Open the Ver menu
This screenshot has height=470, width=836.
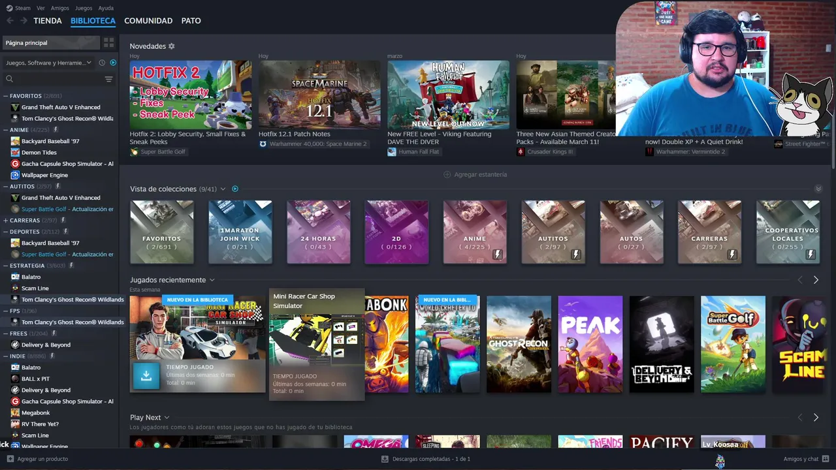(41, 8)
